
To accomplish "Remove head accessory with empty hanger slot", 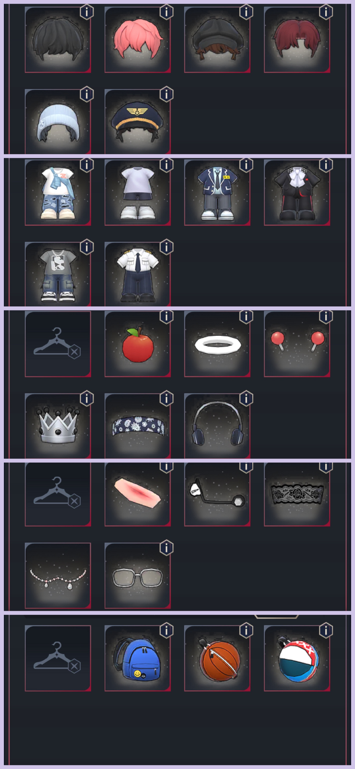I will (x=58, y=344).
